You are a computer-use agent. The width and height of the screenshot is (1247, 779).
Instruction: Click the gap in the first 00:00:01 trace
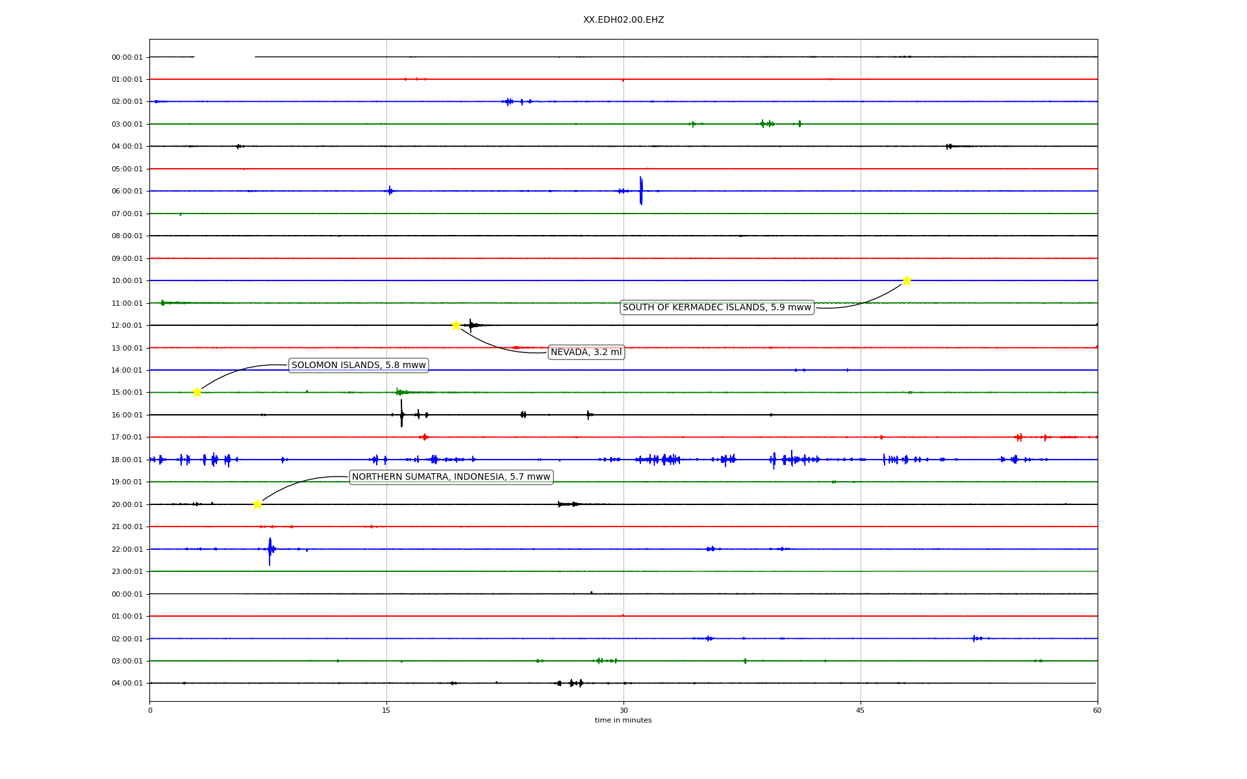tap(224, 57)
